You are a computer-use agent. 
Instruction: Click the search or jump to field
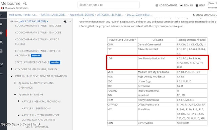108,5
